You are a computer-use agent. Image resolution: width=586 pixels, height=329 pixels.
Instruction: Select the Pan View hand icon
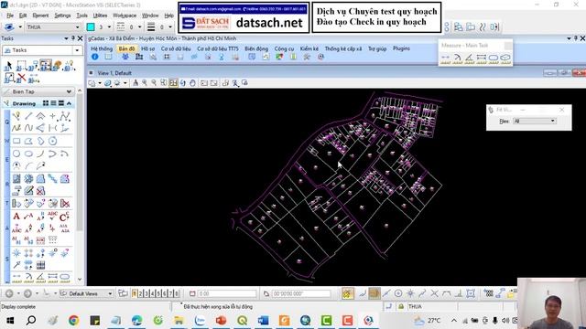tap(192, 83)
